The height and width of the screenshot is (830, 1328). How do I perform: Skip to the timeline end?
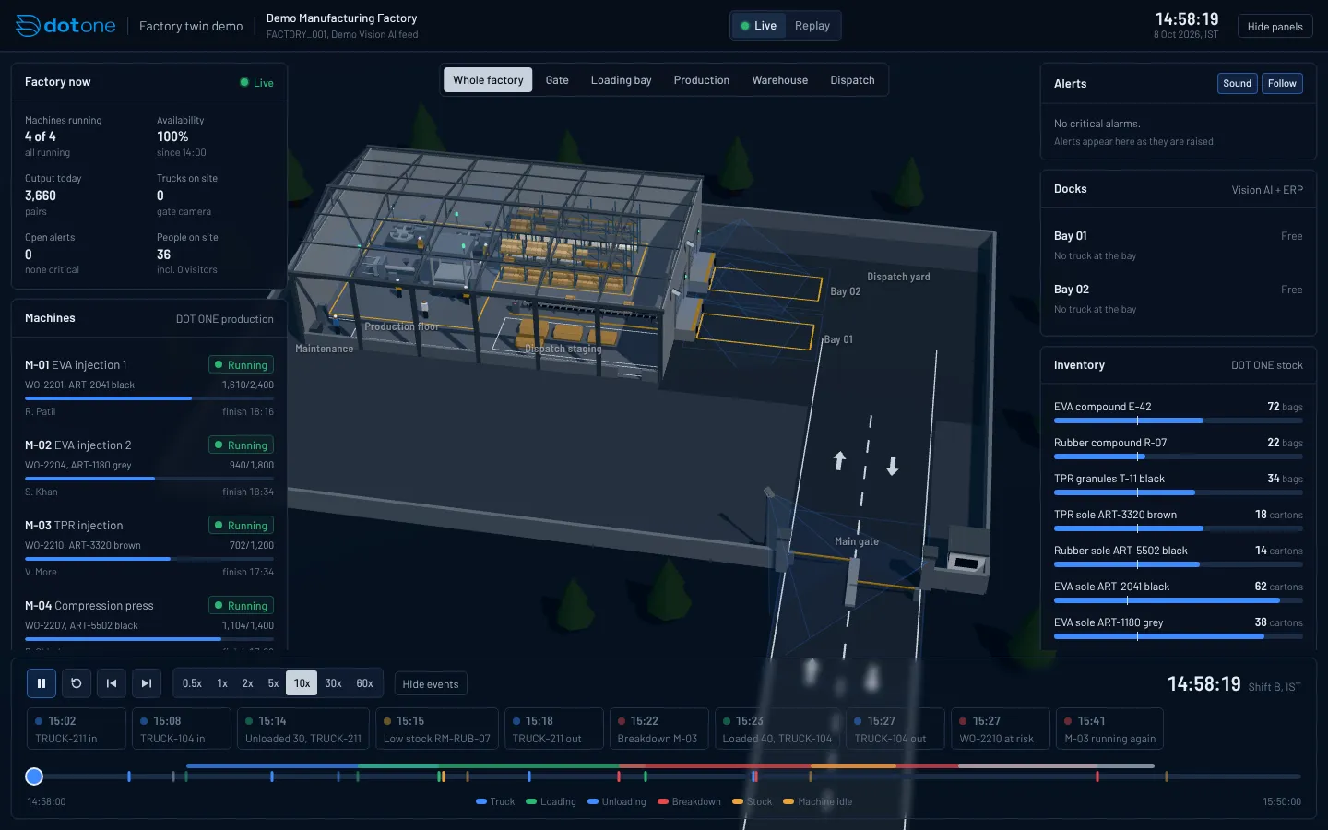coord(147,683)
